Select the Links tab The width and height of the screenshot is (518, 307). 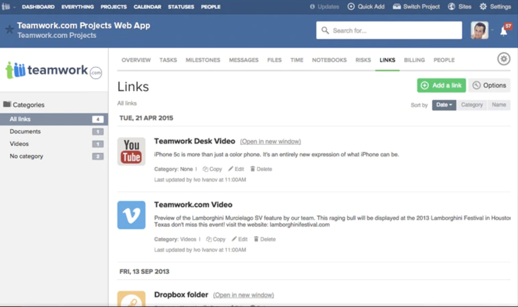click(387, 60)
